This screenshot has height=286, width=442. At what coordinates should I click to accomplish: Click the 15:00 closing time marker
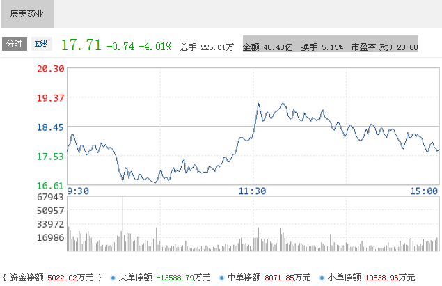click(x=424, y=191)
